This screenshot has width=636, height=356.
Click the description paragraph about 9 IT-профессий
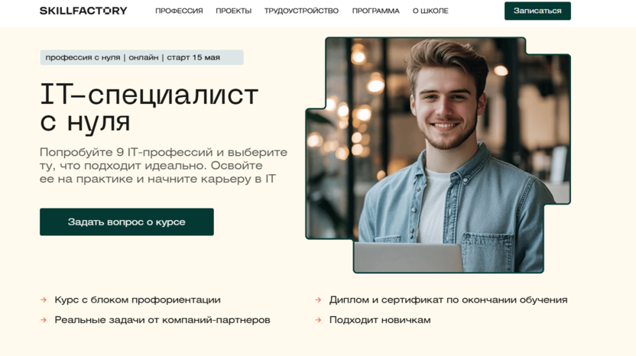click(x=164, y=166)
